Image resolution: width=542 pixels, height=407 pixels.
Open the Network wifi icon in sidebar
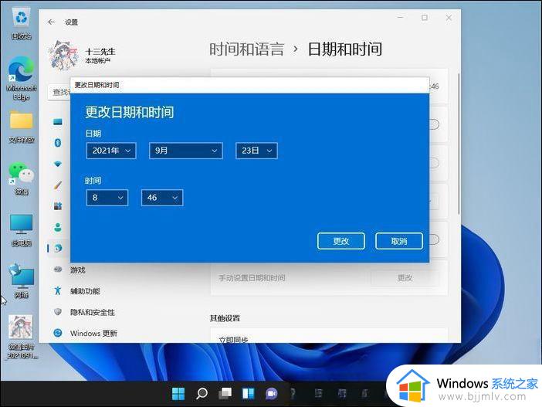(58, 164)
